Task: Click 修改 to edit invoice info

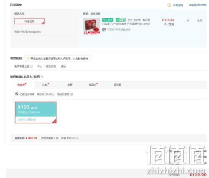Action: 63,67
